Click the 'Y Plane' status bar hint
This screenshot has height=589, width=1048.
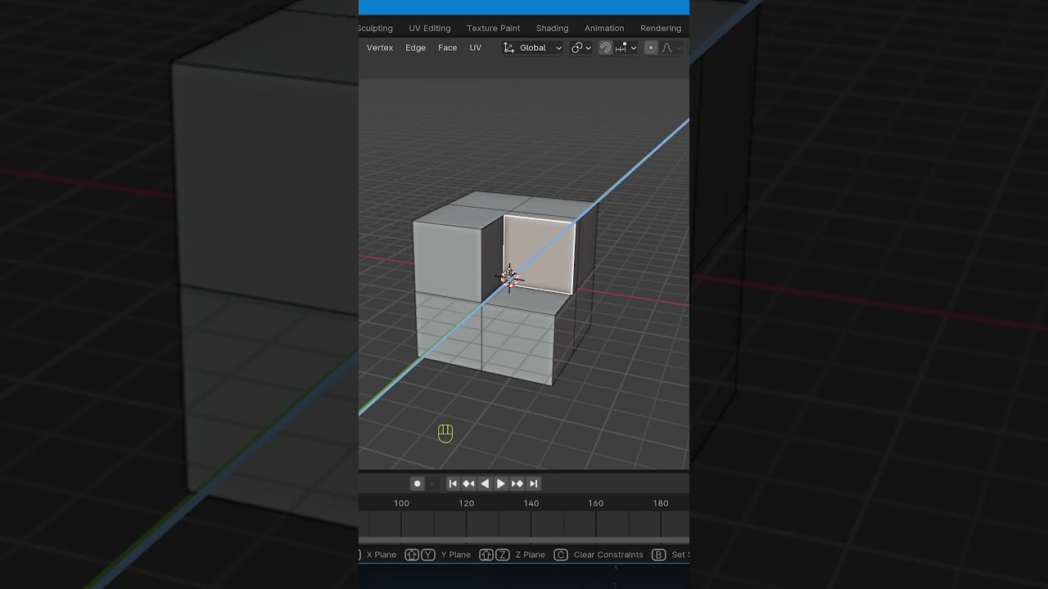pyautogui.click(x=456, y=555)
